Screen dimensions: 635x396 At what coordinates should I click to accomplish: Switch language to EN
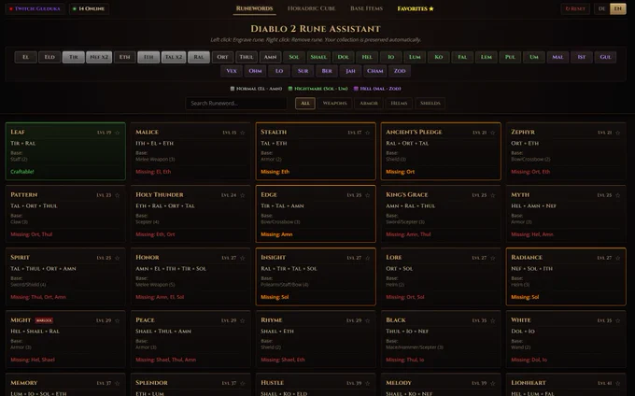(617, 8)
